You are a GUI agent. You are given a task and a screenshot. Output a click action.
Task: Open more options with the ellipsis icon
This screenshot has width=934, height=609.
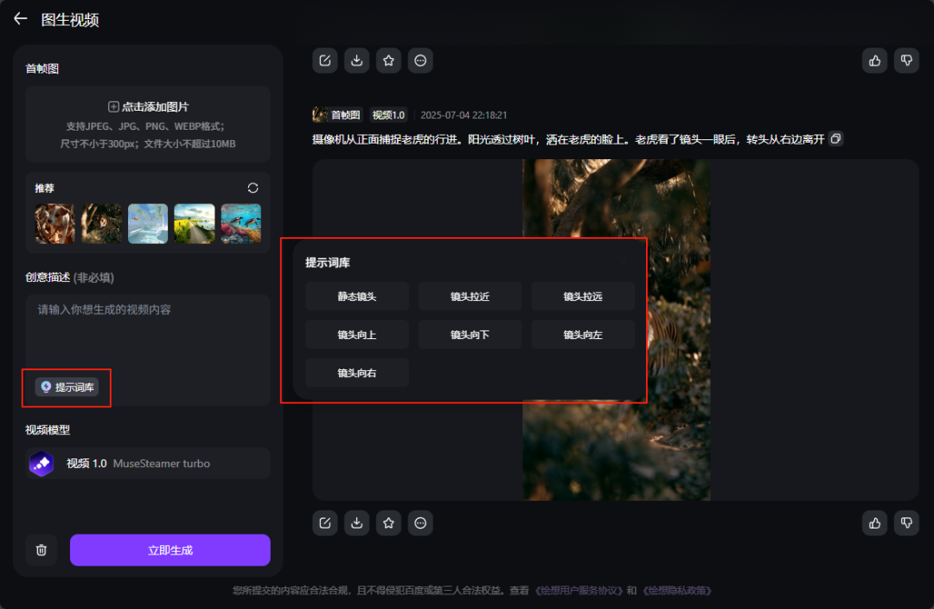pyautogui.click(x=420, y=61)
